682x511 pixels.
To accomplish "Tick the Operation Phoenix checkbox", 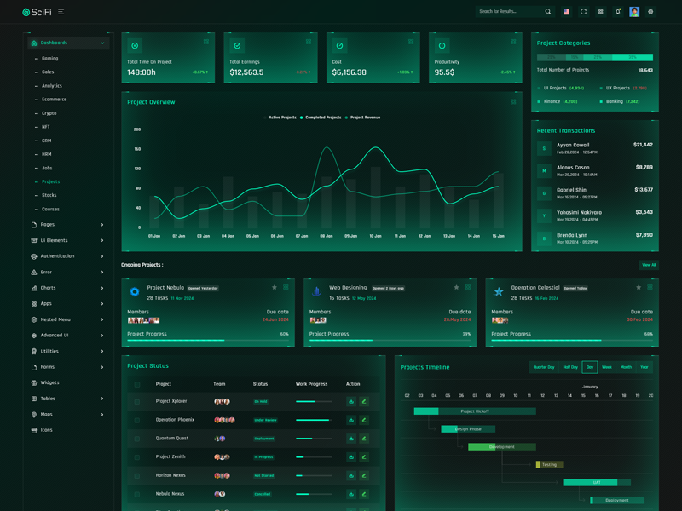I will 137,420.
